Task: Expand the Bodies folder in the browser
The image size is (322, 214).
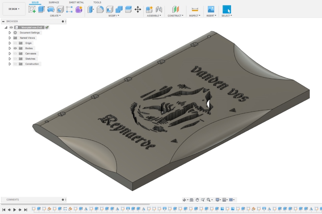Action: click(x=10, y=48)
